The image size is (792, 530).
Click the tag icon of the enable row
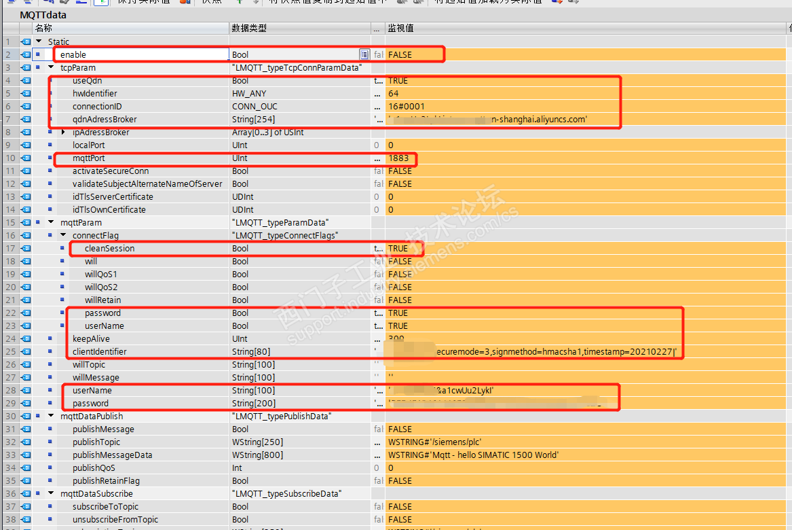[26, 54]
